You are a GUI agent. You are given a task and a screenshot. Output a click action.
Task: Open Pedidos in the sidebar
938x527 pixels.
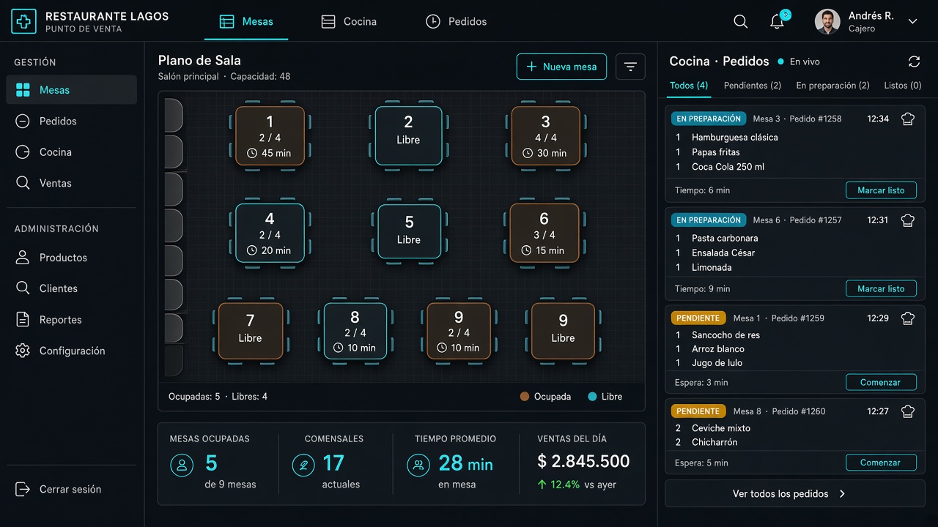(72, 121)
